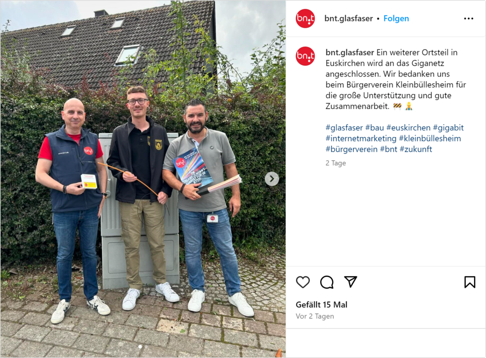Open the three-dot more options menu

pos(468,19)
